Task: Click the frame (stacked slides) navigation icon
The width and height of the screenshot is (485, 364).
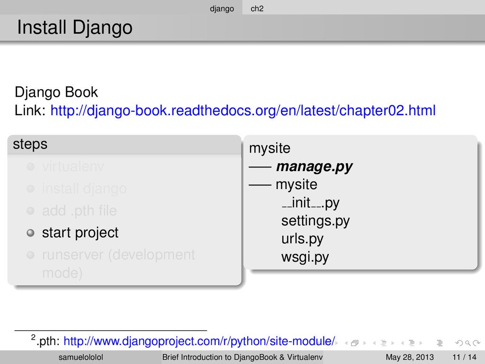Action: pos(355,343)
